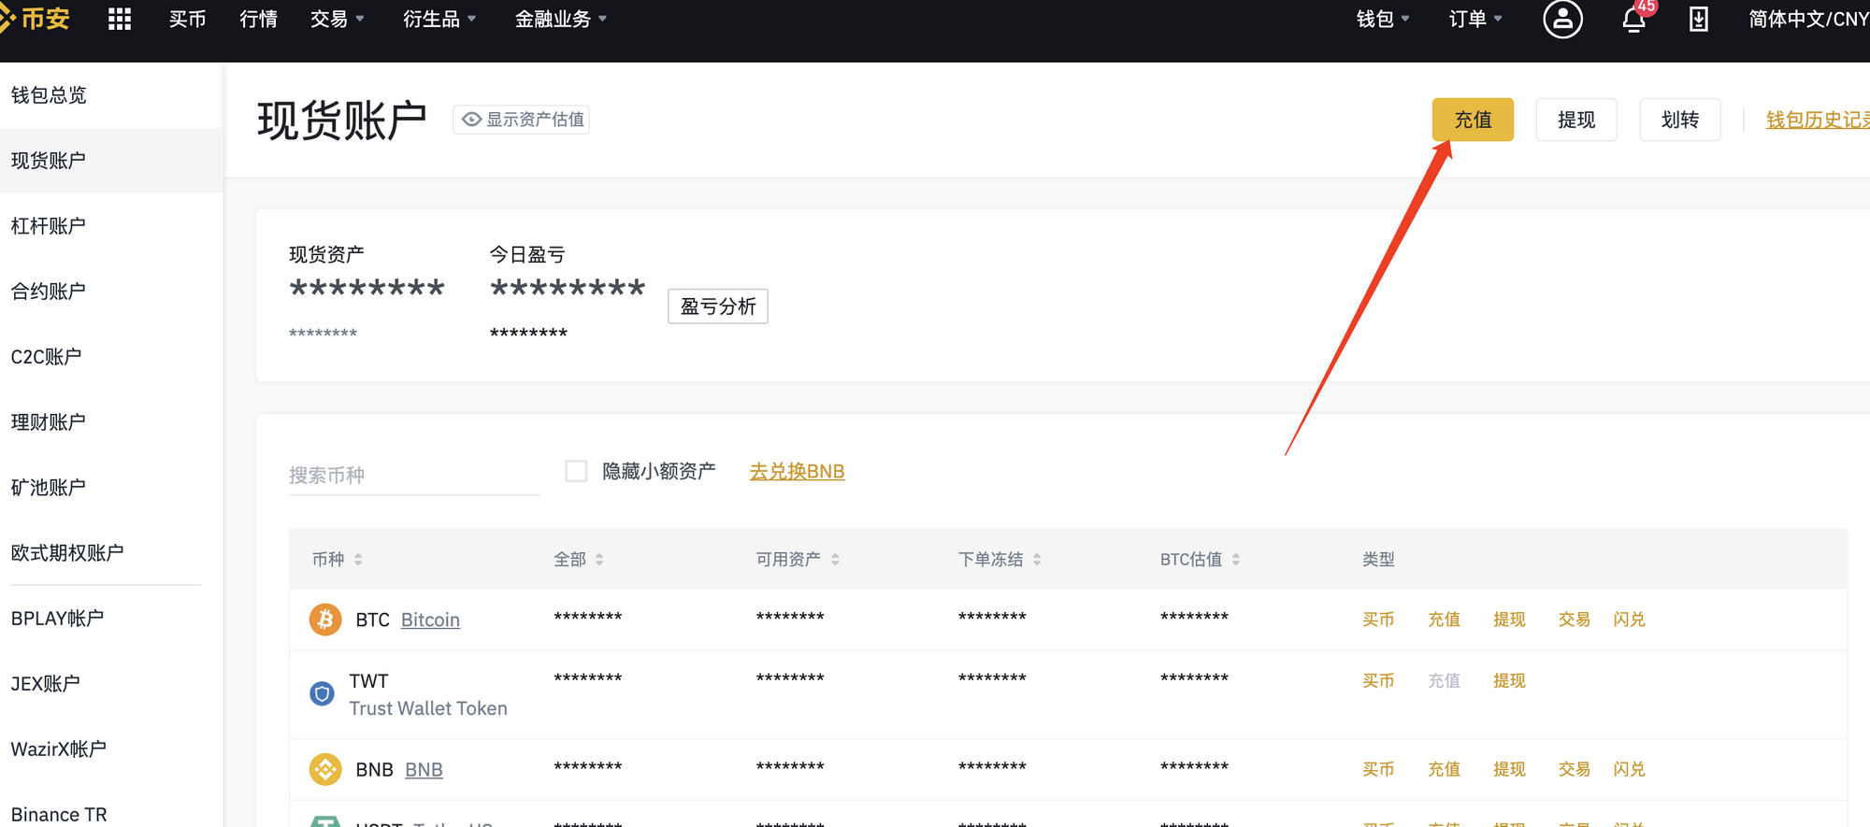Screen dimensions: 1870x827
Task: Click 充值 in BTC row
Action: pos(1444,620)
